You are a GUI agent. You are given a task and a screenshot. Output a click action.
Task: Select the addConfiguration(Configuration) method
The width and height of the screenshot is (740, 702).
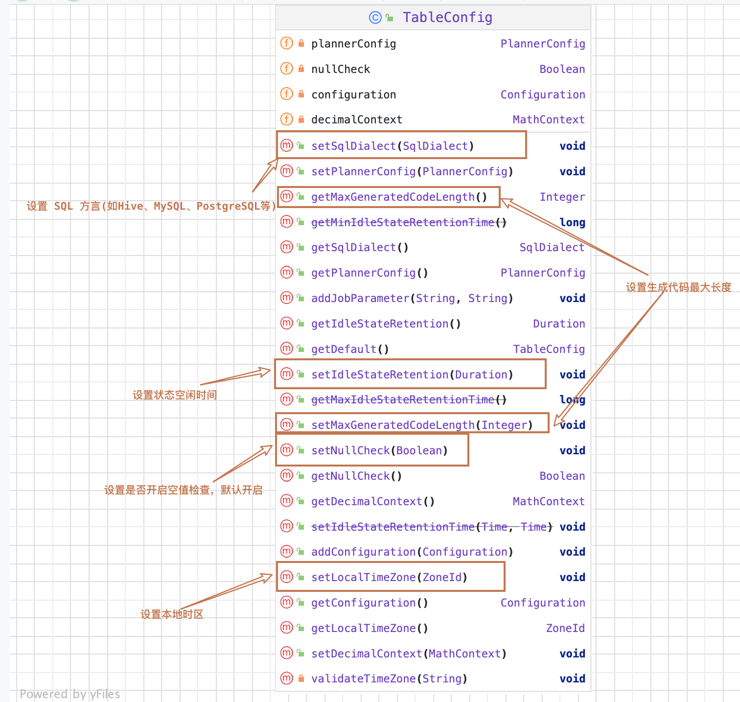click(x=412, y=552)
